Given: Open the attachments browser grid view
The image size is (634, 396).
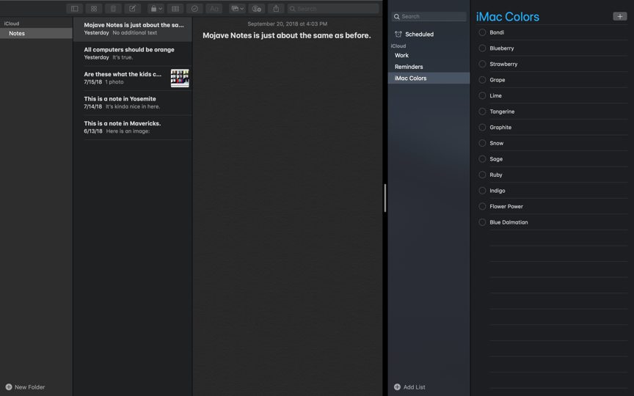Looking at the screenshot, I should (x=94, y=9).
